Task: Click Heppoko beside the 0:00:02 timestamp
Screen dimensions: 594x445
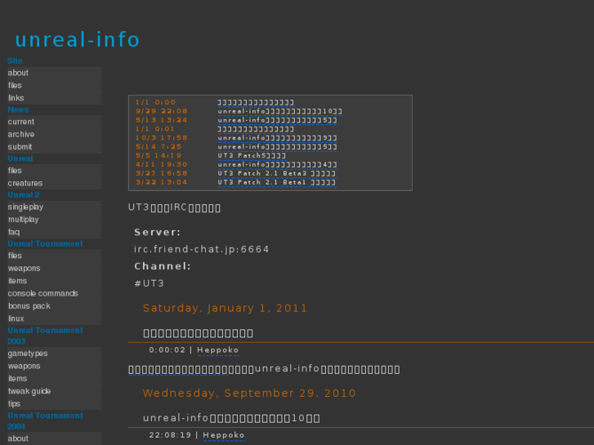Action: point(218,350)
